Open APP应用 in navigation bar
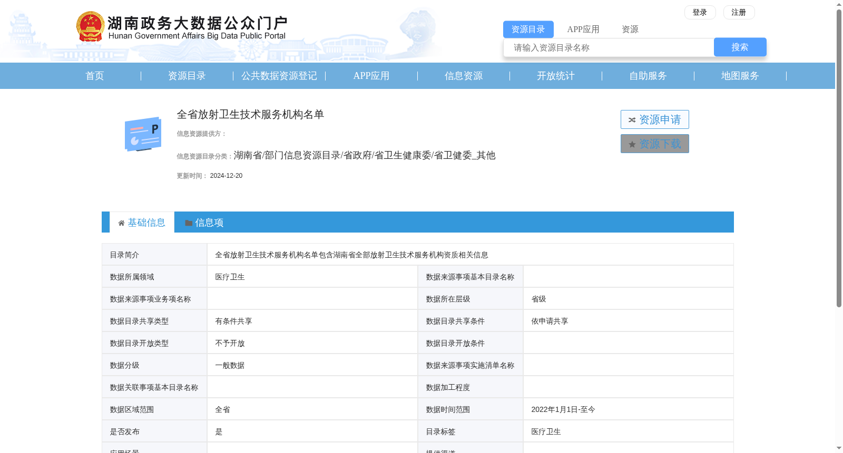 (x=371, y=76)
